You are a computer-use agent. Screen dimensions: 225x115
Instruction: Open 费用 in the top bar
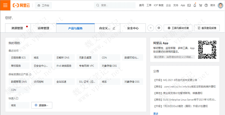coord(141,5)
